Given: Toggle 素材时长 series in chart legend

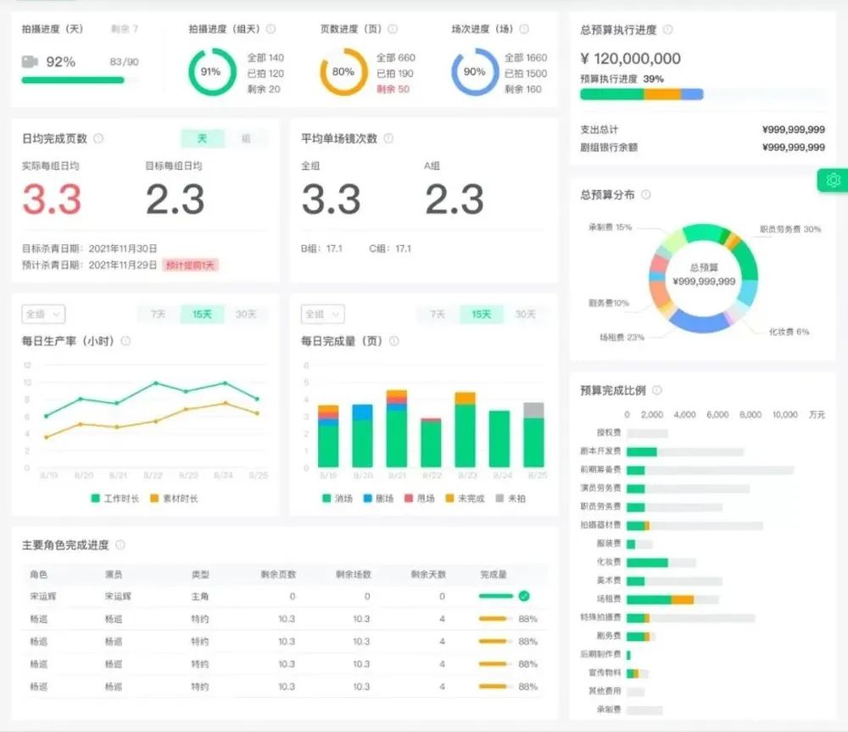Looking at the screenshot, I should pos(174,499).
